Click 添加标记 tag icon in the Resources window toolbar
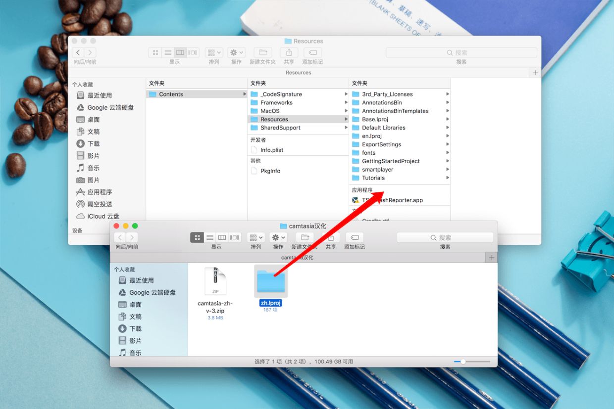 (x=312, y=52)
